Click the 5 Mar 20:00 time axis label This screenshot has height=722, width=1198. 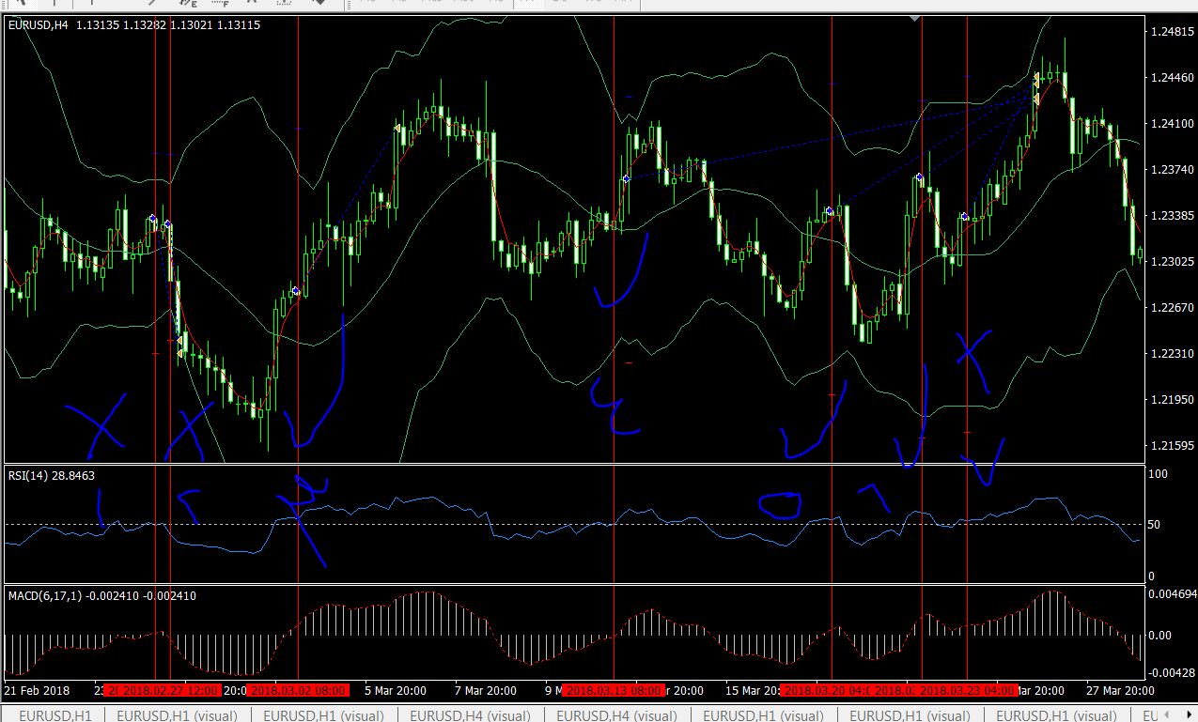click(394, 691)
